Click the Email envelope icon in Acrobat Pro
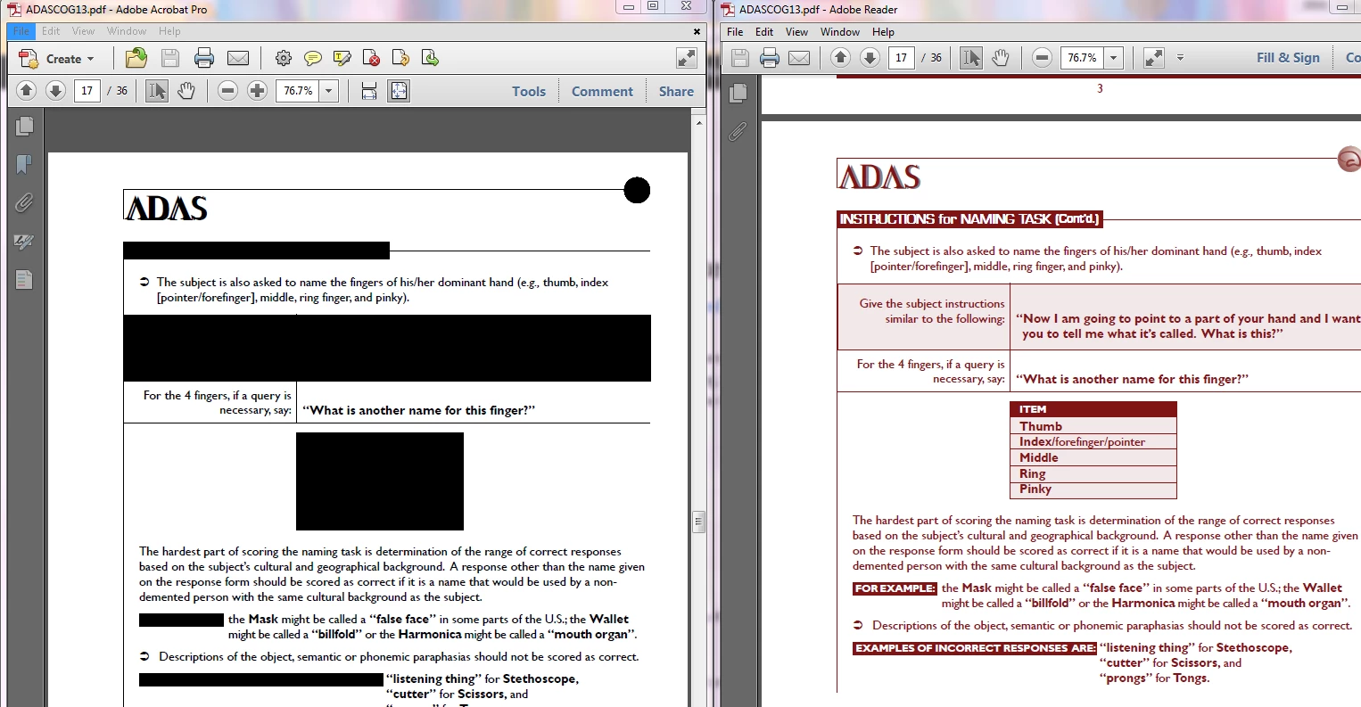 [x=238, y=59]
